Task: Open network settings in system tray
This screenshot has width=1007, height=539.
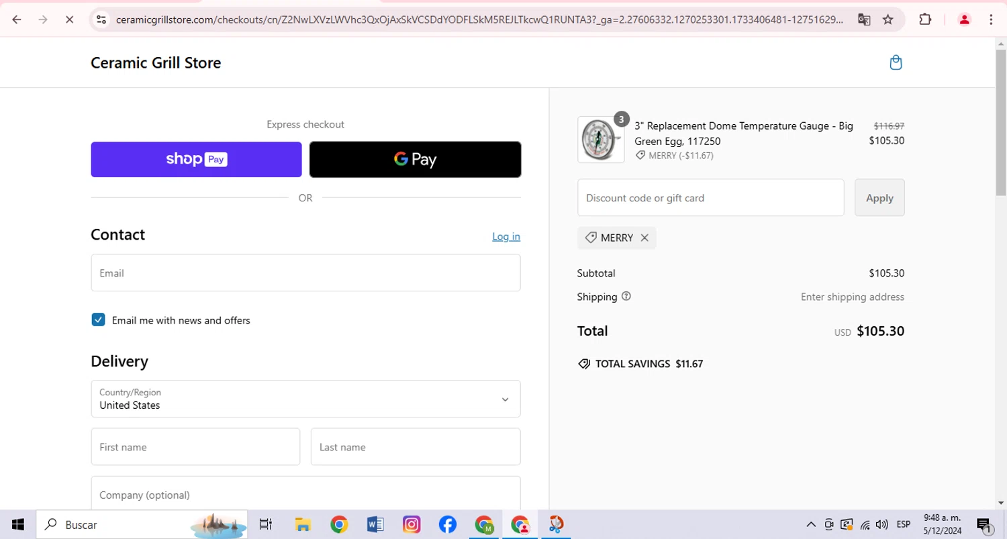Action: click(865, 525)
